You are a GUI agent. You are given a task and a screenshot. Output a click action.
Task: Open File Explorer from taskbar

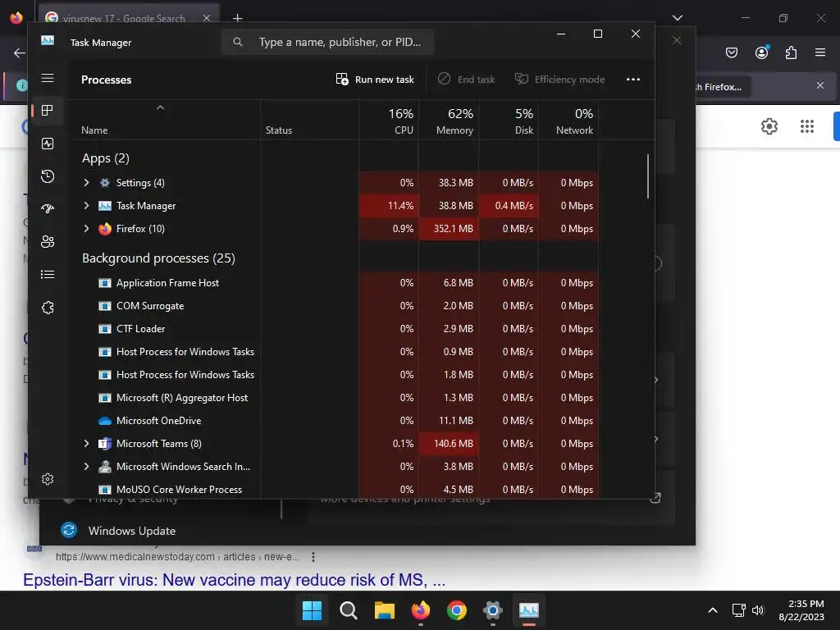pyautogui.click(x=384, y=610)
